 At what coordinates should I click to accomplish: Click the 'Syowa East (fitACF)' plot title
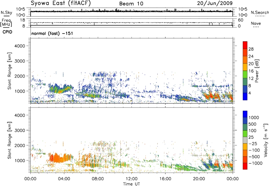(x=61, y=3)
